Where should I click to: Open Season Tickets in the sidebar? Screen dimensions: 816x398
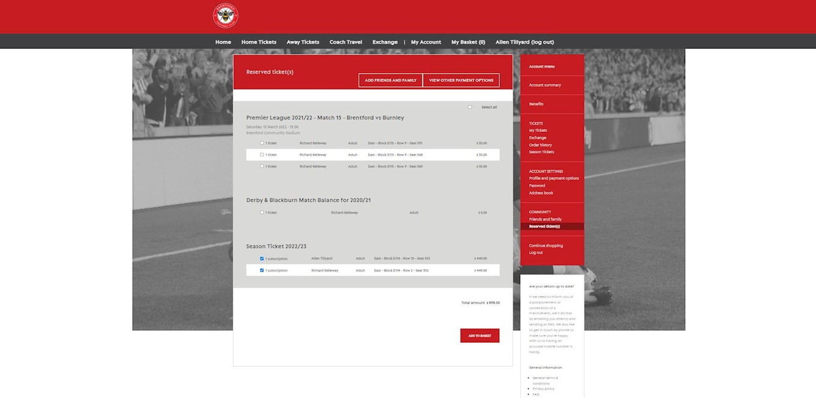542,152
